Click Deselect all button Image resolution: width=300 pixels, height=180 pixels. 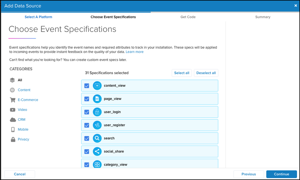click(206, 73)
